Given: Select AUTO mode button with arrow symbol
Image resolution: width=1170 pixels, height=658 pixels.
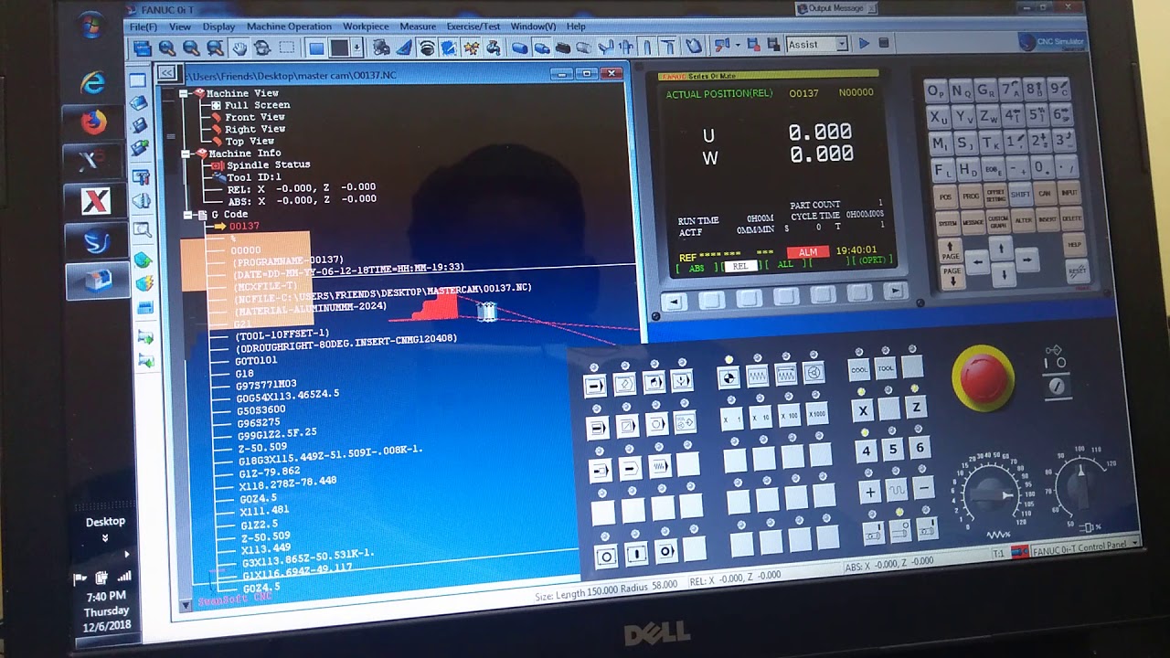Looking at the screenshot, I should [595, 386].
